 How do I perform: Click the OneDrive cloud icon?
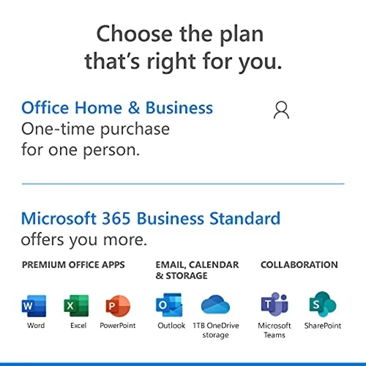(x=215, y=305)
